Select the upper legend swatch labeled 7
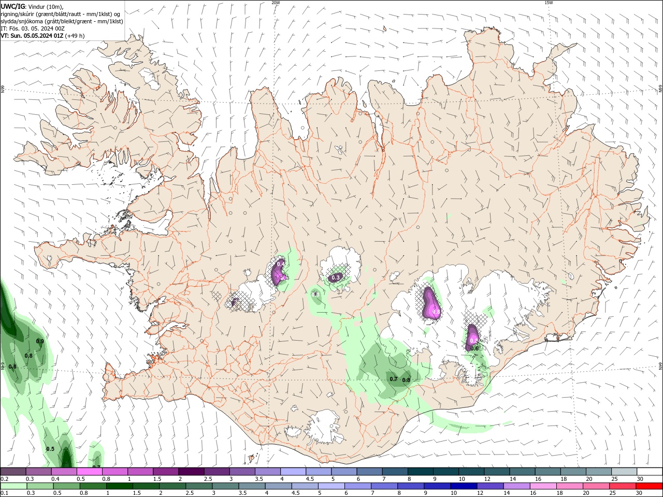 click(395, 472)
